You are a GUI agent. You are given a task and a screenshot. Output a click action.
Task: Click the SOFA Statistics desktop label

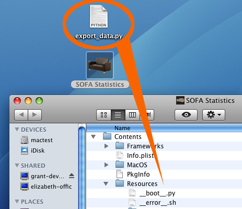pos(100,85)
